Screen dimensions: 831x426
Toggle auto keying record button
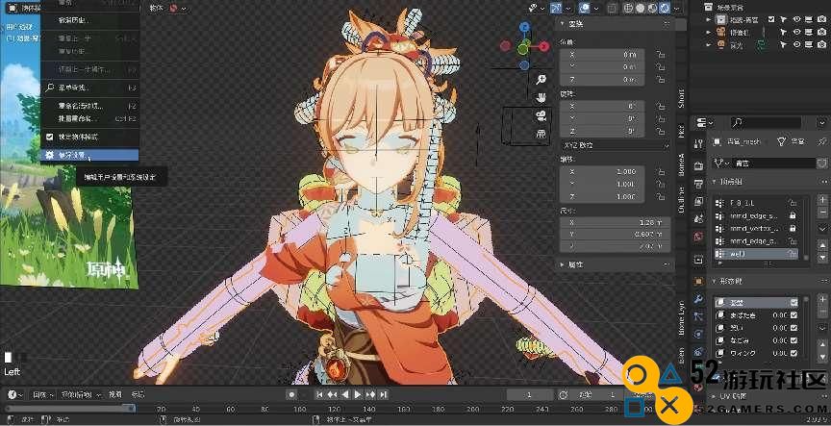[x=291, y=394]
